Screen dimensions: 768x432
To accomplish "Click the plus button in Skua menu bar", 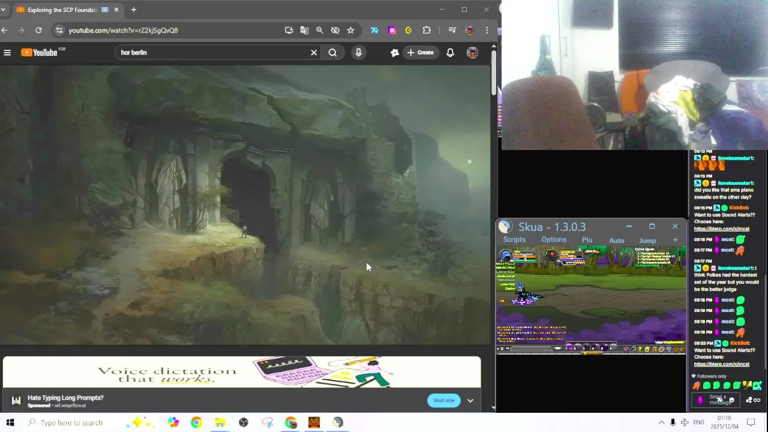I will coord(675,240).
